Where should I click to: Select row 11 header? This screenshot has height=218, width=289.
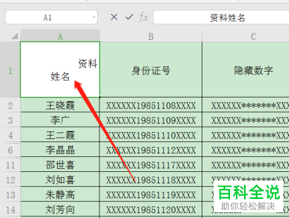point(10,165)
